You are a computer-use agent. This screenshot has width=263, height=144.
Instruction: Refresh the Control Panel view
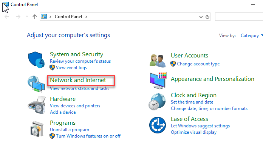click(x=207, y=17)
